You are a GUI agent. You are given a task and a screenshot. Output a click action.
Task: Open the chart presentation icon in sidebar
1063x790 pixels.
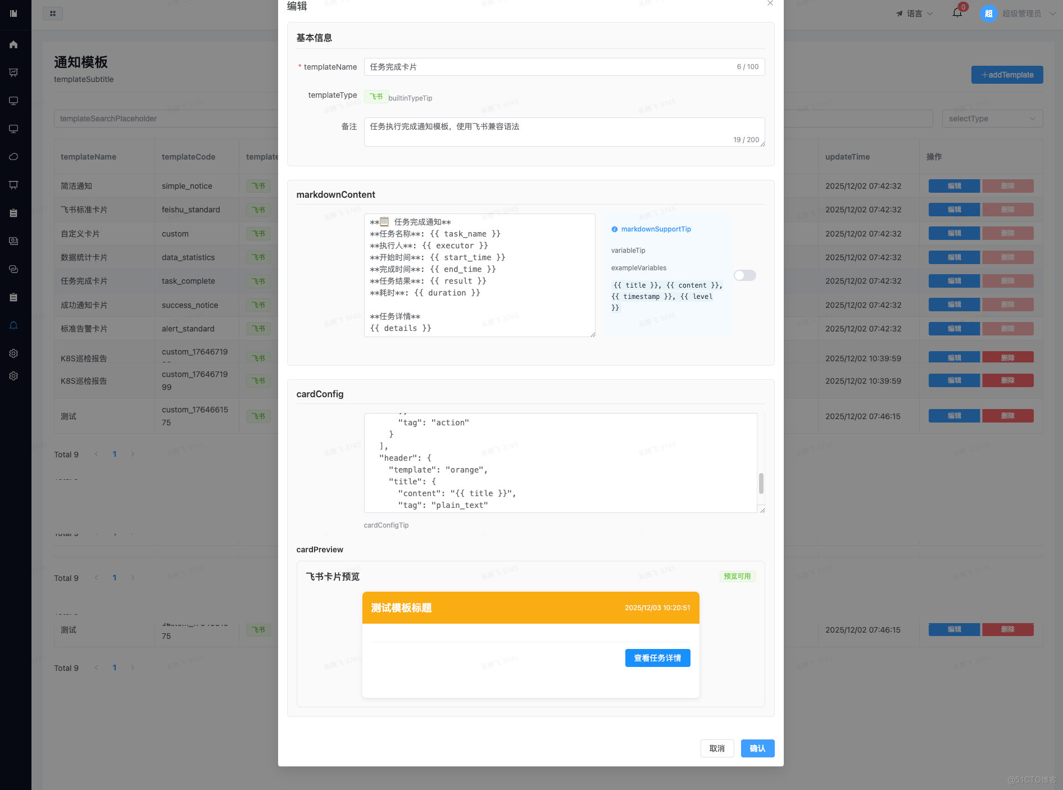coord(13,72)
